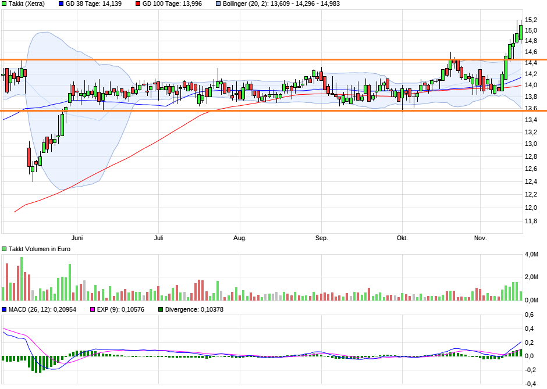Click the green Takkt (Xetra) legend square
The image size is (547, 389).
pos(5,4)
